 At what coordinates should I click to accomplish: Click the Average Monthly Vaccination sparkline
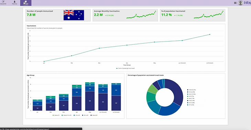click(141, 15)
